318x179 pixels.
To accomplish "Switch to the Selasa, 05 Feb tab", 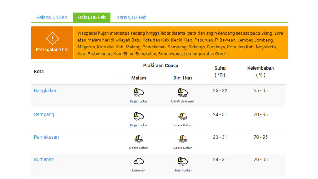I will coord(52,18).
